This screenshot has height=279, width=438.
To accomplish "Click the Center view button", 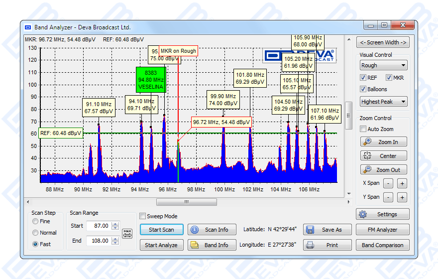I will point(383,156).
